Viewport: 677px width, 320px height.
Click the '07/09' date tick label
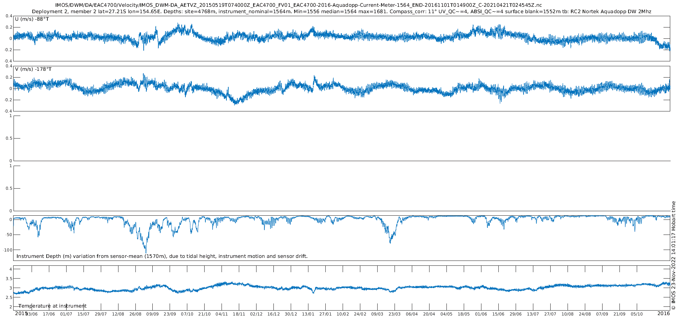click(x=603, y=314)
